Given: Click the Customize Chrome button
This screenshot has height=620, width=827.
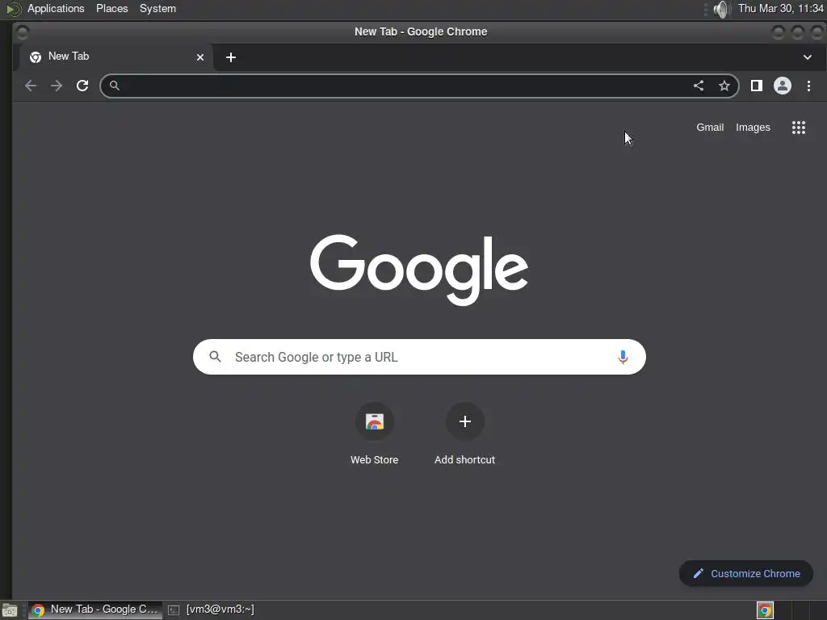Looking at the screenshot, I should click(x=745, y=574).
